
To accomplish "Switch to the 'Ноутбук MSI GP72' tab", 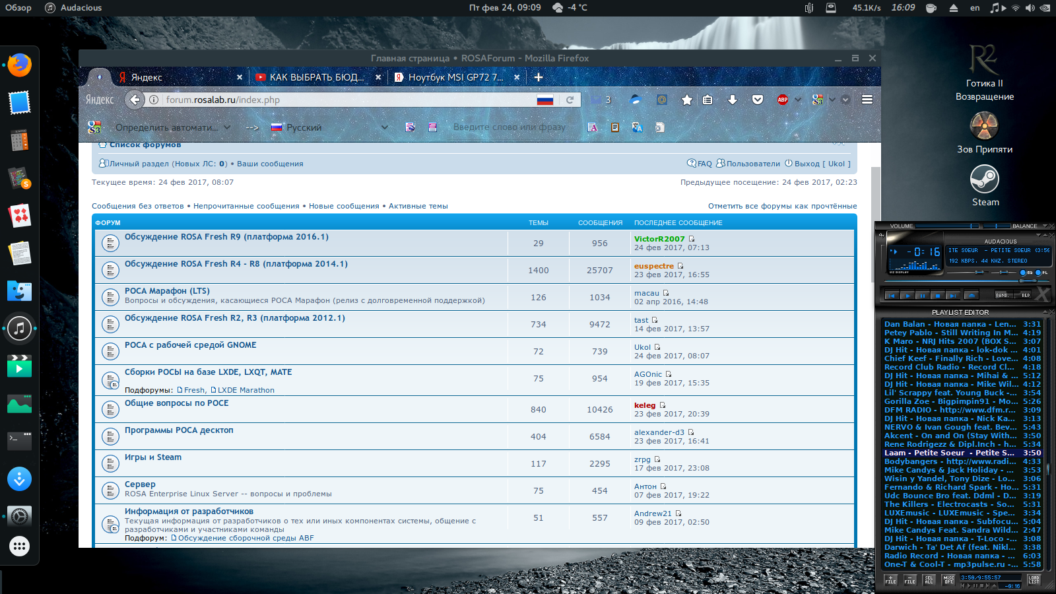I will 456,77.
